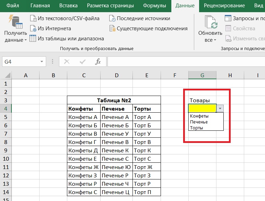The width and height of the screenshot is (265, 201).
Task: Select cell Конфеты Г
Action: [x=84, y=142]
